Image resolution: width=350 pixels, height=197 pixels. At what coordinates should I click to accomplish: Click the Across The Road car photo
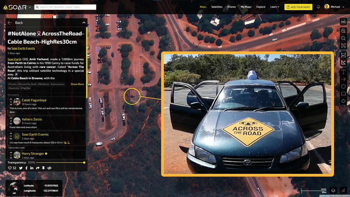(x=247, y=114)
